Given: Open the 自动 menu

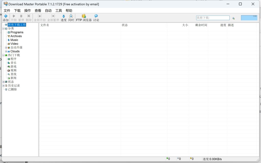Looking at the screenshot, I should (48, 11).
